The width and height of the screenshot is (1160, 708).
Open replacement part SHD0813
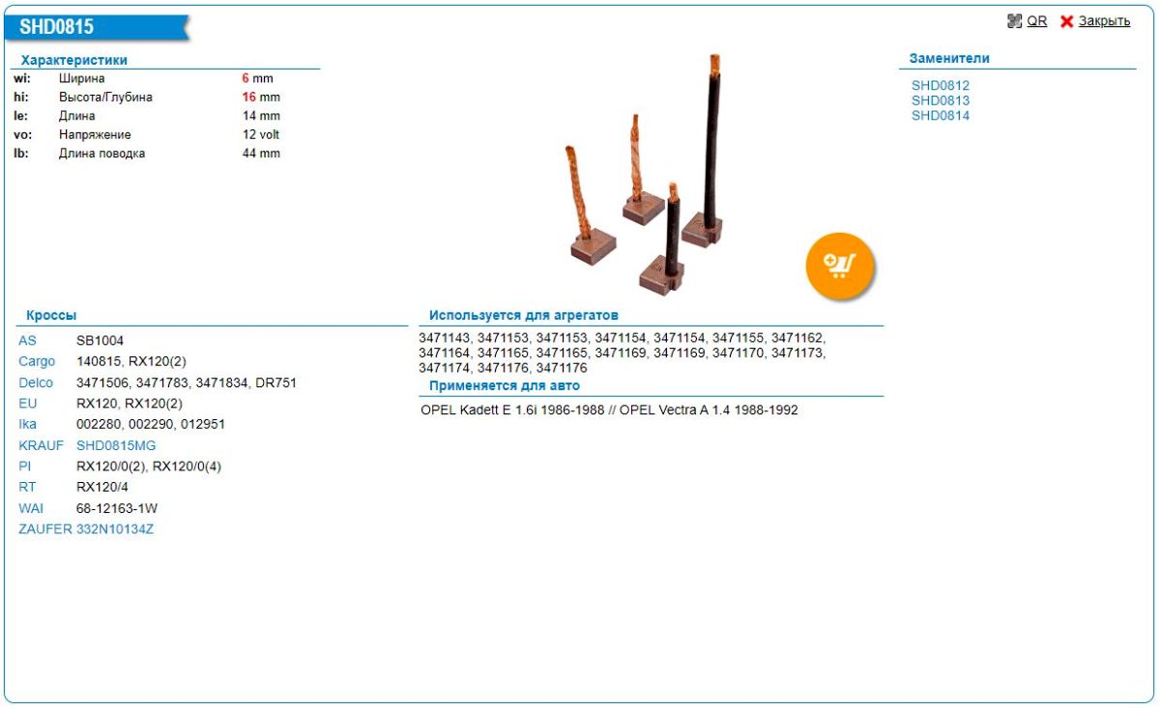[x=940, y=100]
